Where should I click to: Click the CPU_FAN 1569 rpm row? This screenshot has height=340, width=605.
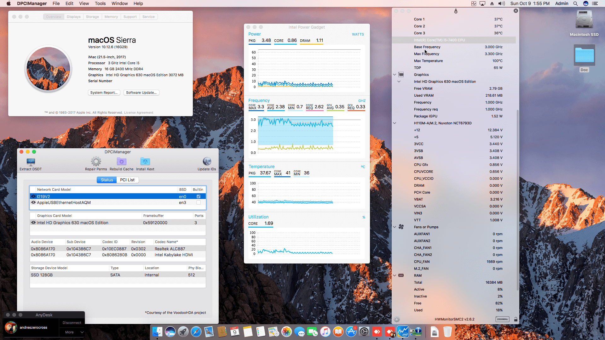454,262
